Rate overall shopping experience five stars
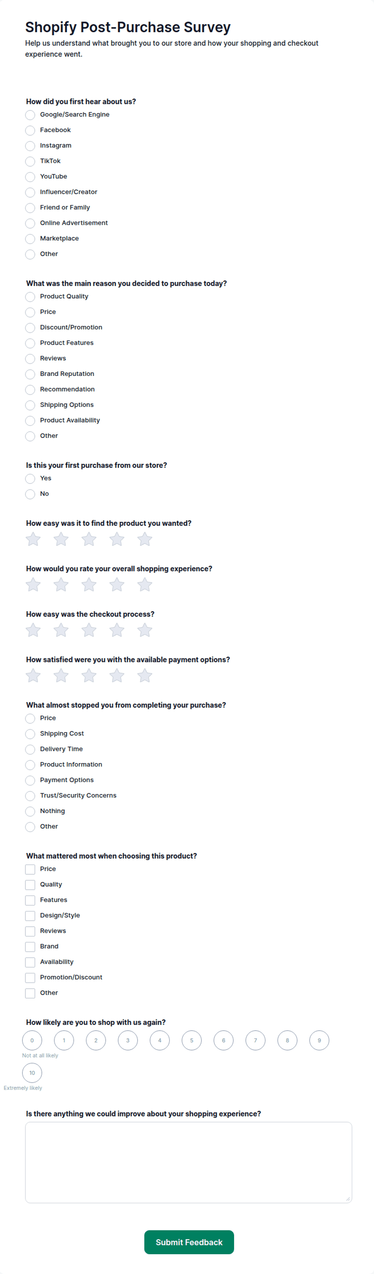Screen dimensions: 374x1274 (x=144, y=585)
